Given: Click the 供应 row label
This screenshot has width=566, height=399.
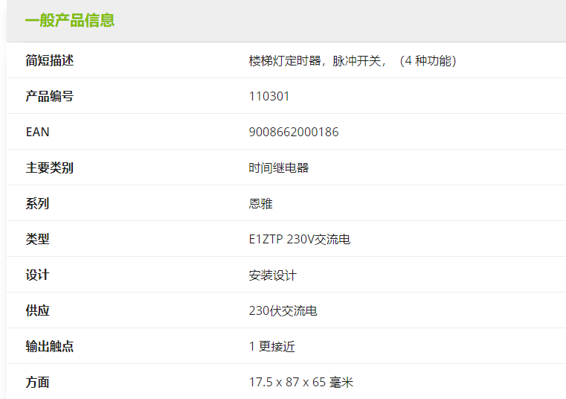Looking at the screenshot, I should pos(38,311).
